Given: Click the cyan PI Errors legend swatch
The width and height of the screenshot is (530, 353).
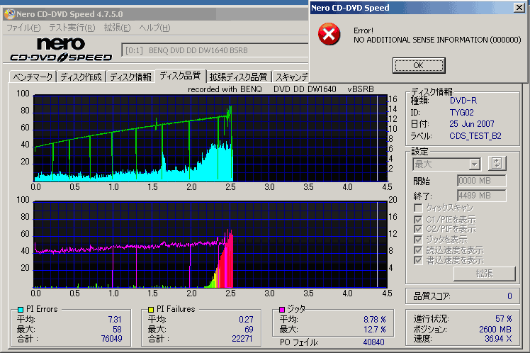Looking at the screenshot, I should tap(21, 309).
